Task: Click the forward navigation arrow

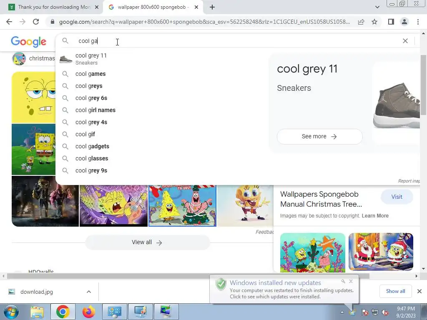Action: [x=23, y=22]
